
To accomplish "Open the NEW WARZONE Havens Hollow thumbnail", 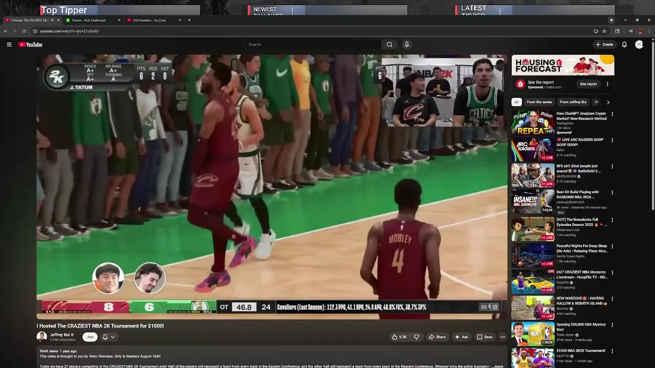I will point(533,307).
